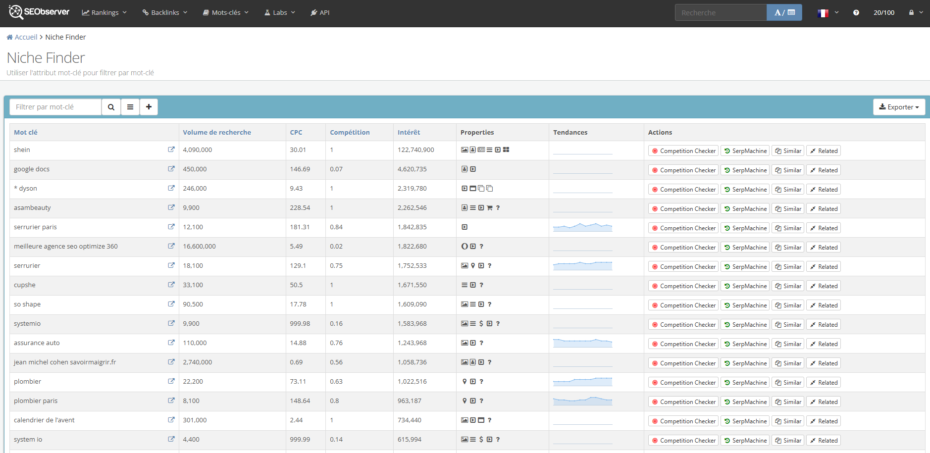Open external link icon for so shape
The image size is (930, 453).
[x=171, y=304]
